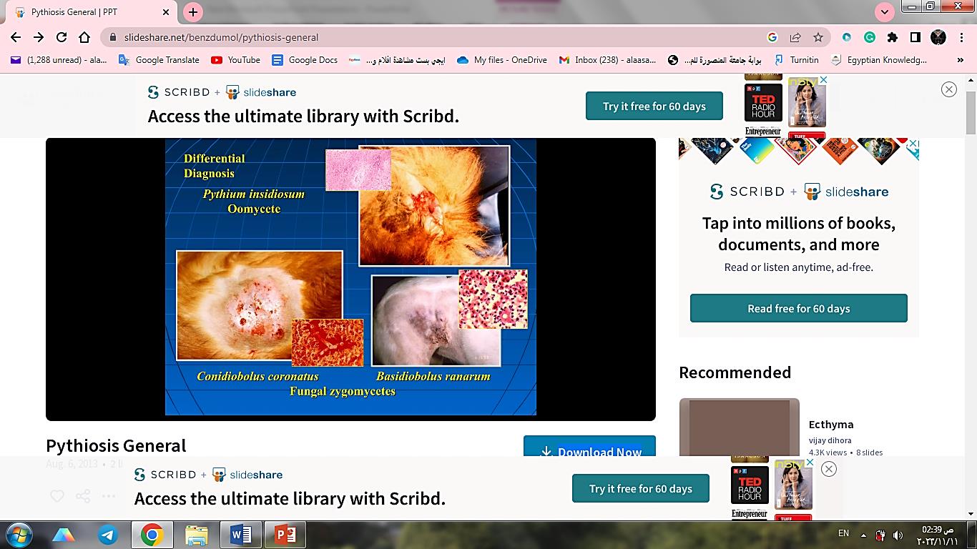The image size is (977, 549).
Task: Open the Ecthyma recommended title
Action: (830, 425)
